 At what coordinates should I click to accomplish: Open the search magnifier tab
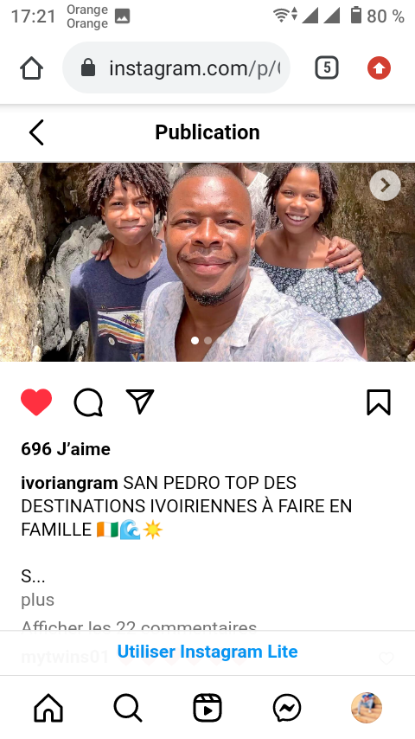tap(128, 708)
